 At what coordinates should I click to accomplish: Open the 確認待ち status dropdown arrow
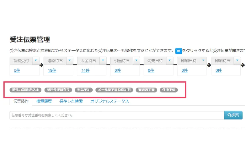point(70,61)
